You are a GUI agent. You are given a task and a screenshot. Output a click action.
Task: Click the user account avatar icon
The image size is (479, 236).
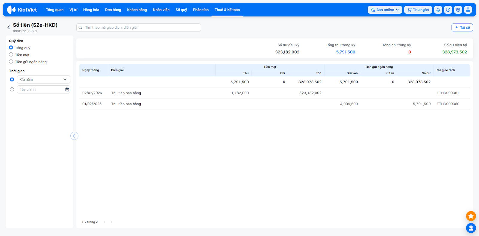click(468, 10)
